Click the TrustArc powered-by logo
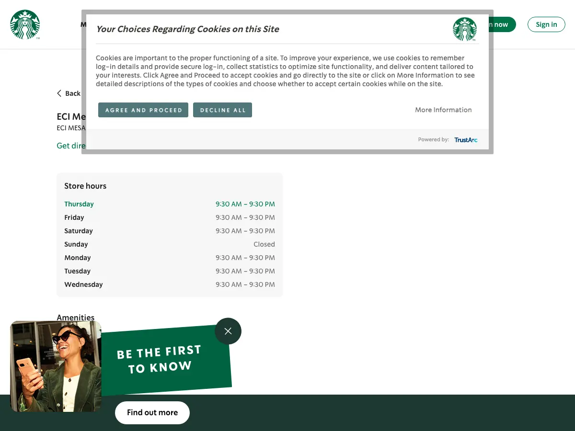Image resolution: width=575 pixels, height=431 pixels. 466,140
